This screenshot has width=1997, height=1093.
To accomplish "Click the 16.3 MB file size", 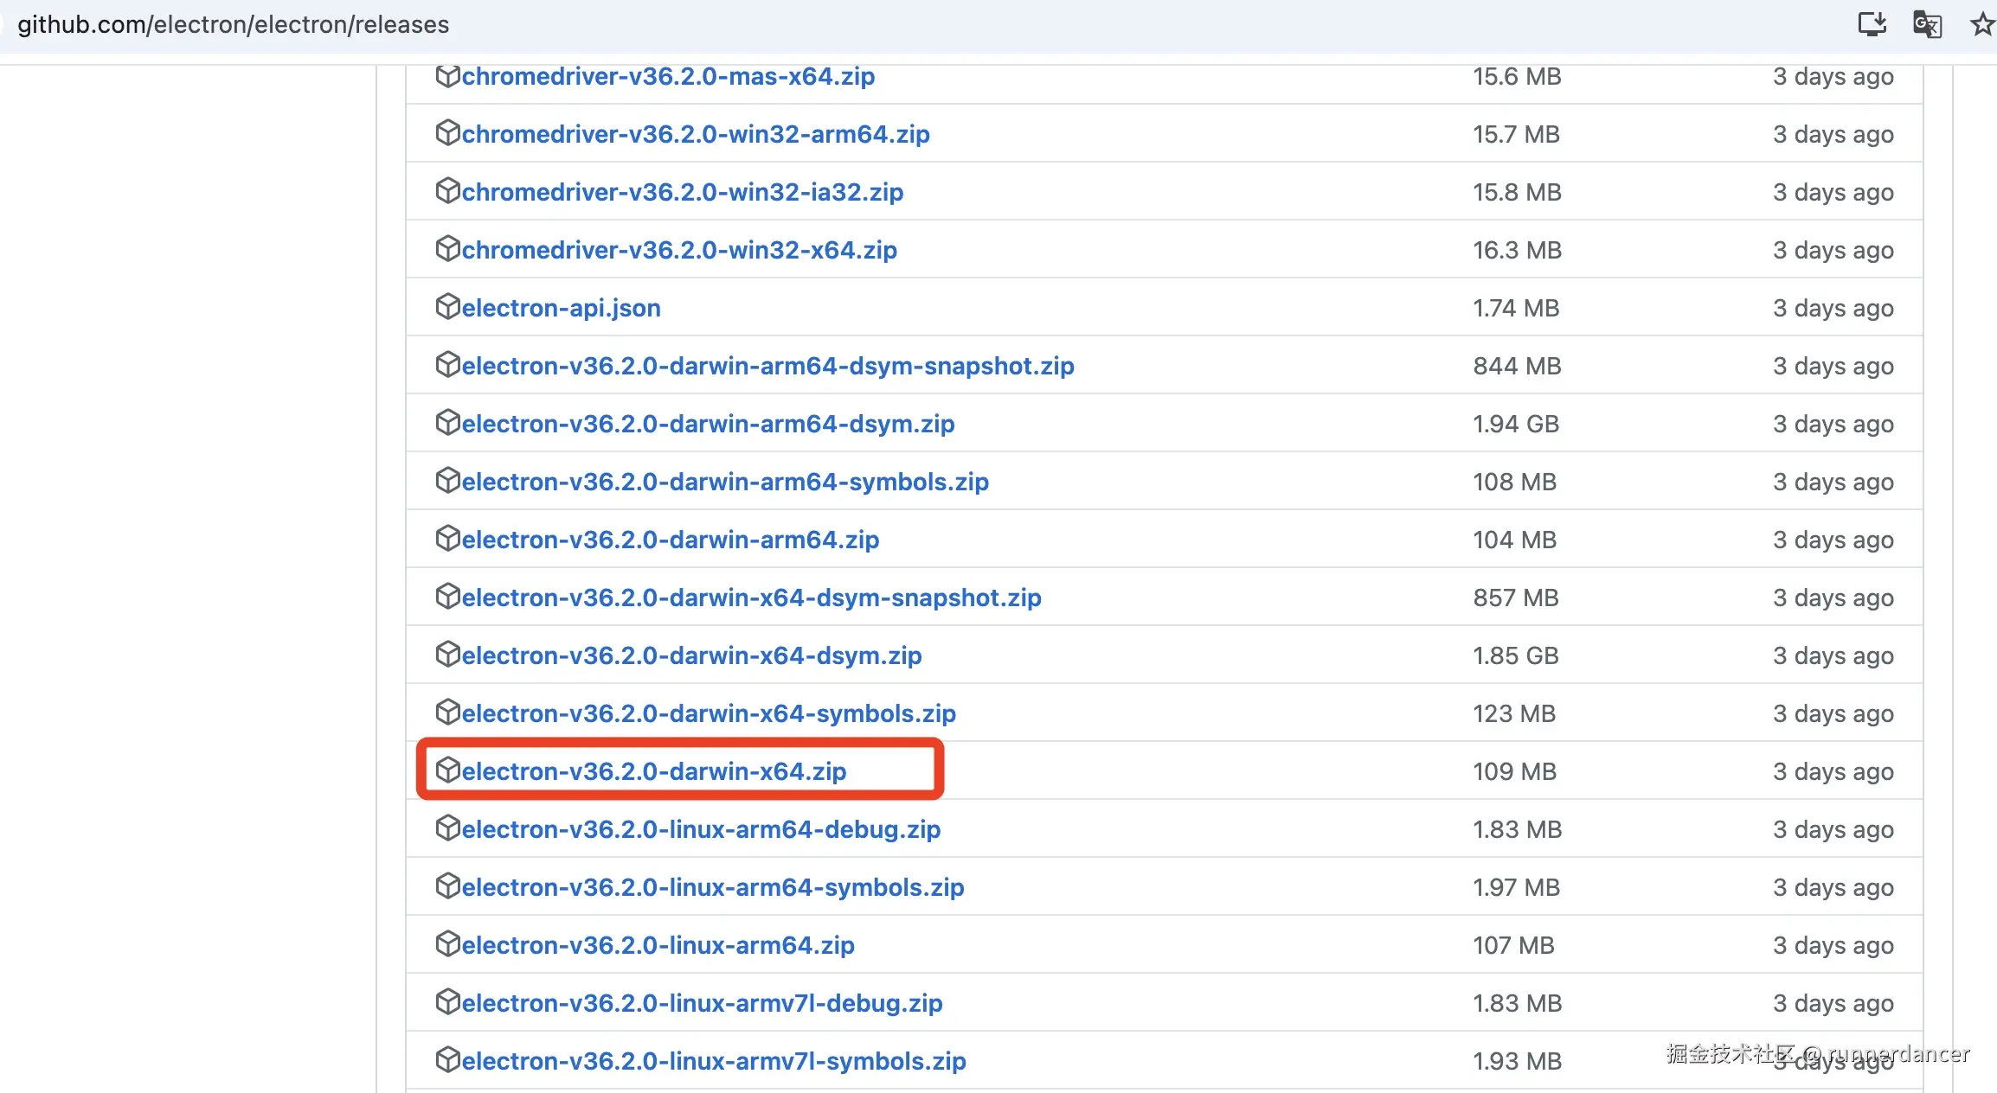I will coord(1517,250).
